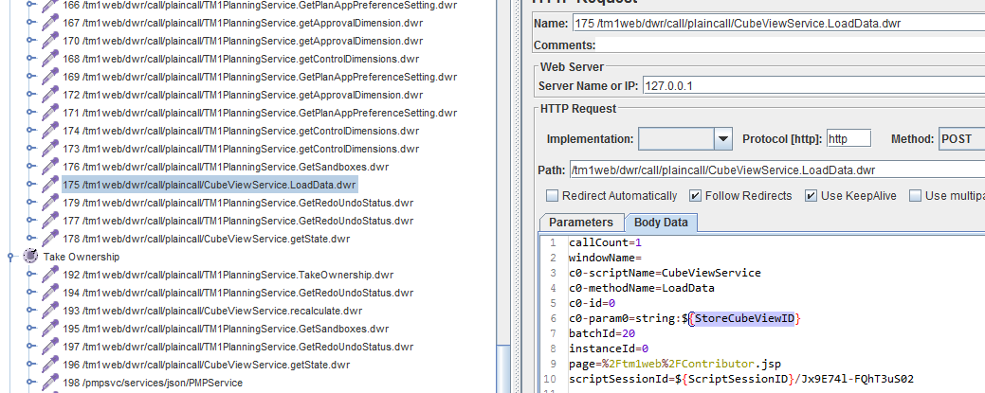Click pipette icon of request 168 getControlDimensions
Image resolution: width=985 pixels, height=393 pixels.
tap(49, 60)
